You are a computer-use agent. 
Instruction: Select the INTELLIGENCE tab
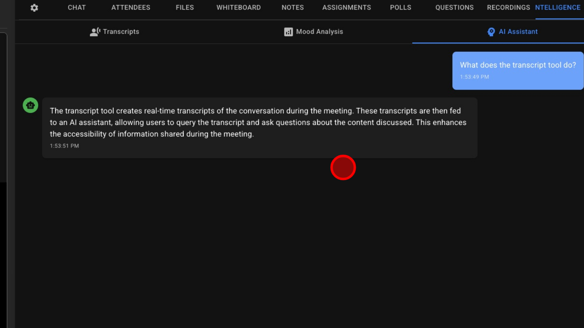(558, 8)
